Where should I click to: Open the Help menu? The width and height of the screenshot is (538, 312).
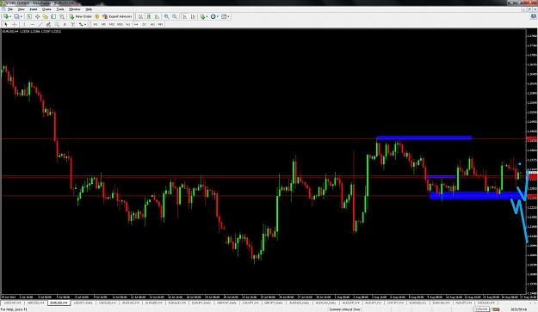tap(89, 9)
